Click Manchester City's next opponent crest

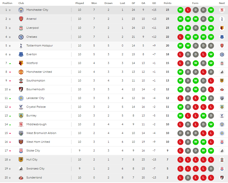(x=222, y=10)
